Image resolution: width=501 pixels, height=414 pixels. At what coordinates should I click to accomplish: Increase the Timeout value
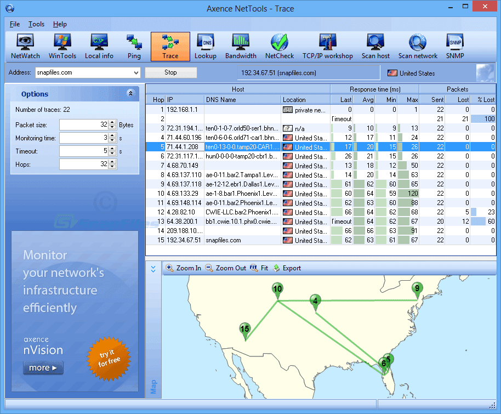coord(112,149)
